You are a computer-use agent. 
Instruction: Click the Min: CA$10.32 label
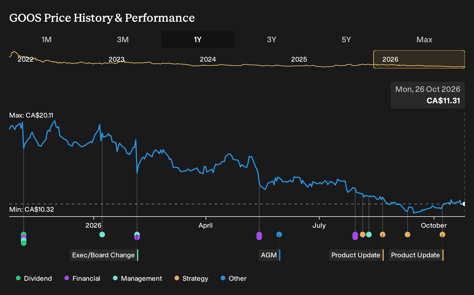(32, 209)
